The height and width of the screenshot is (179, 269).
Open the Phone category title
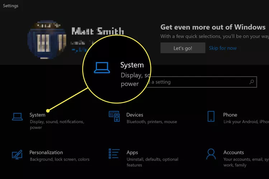230,115
